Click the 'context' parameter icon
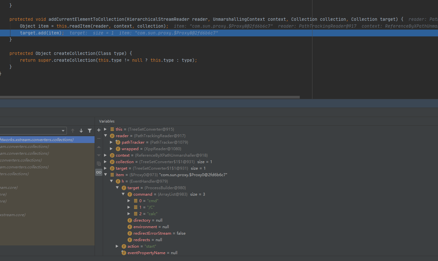 (112, 155)
